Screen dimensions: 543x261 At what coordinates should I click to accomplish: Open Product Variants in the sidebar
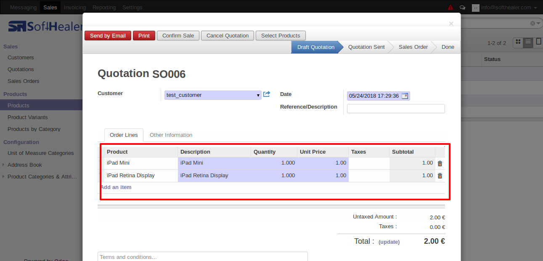[28, 117]
